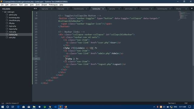Open network status tray icon
Screen dimensions: 194x109
click(x=171, y=107)
